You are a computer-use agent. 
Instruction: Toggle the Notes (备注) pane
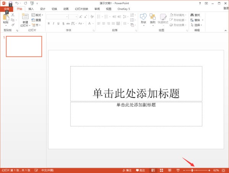tap(128, 170)
